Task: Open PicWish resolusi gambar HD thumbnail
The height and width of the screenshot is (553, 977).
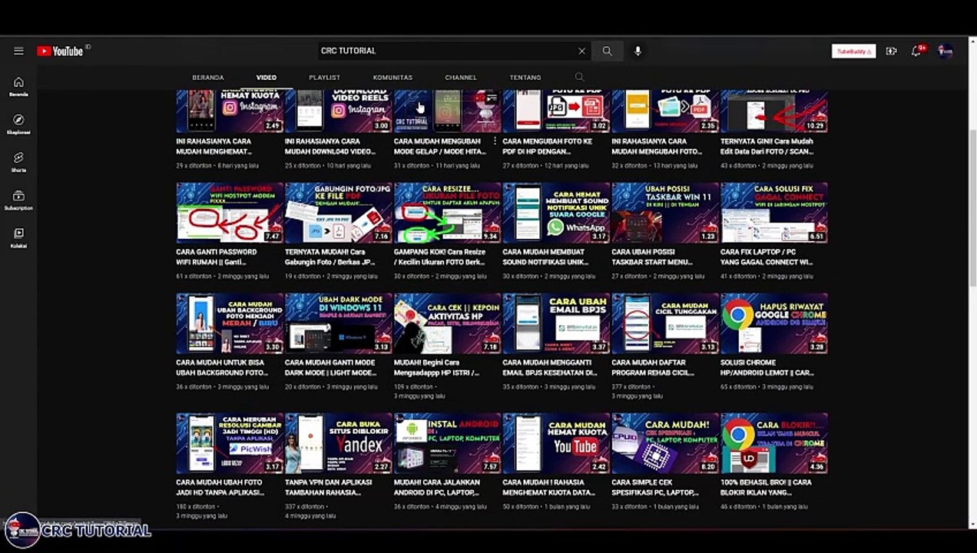Action: (230, 443)
